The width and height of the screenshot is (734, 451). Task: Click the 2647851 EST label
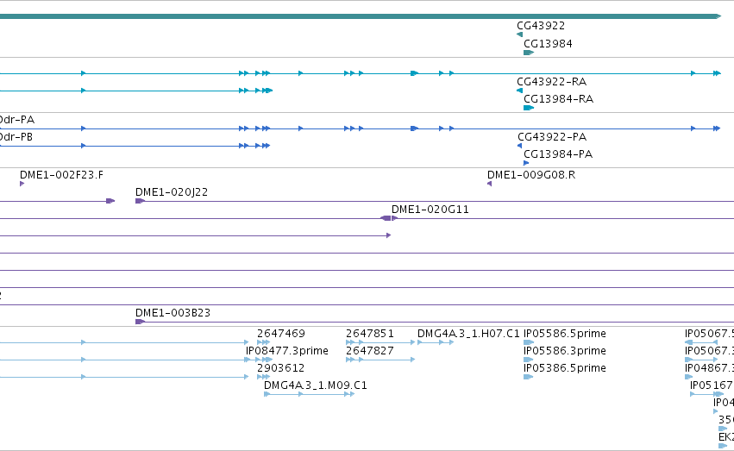pos(370,334)
